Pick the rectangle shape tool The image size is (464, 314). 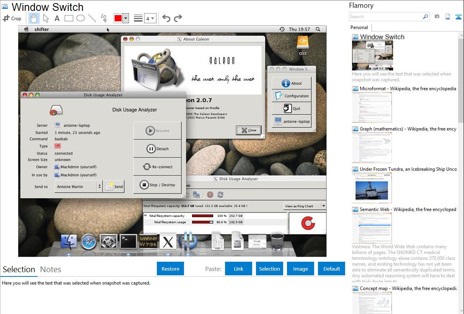pyautogui.click(x=69, y=18)
